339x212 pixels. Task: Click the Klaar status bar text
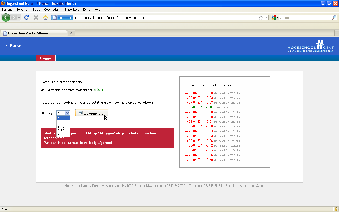(x=5, y=209)
